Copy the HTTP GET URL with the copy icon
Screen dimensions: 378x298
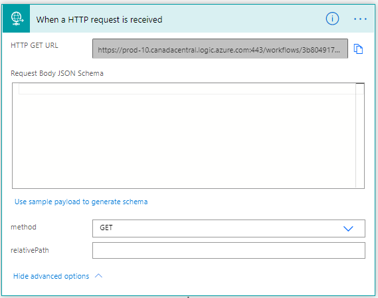point(358,49)
